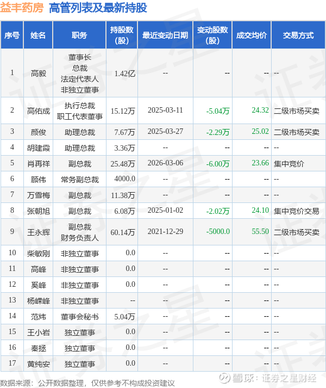326x388 pixels.
Task: Click the change value -6.00万
Action: click(218, 164)
